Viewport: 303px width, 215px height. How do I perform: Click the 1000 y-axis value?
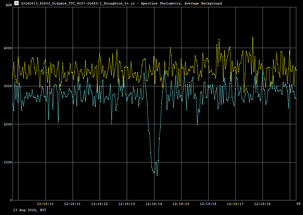8,162
